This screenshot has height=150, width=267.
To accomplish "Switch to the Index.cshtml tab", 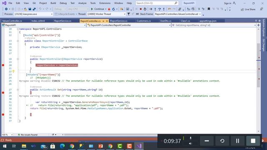I will [x=38, y=21].
